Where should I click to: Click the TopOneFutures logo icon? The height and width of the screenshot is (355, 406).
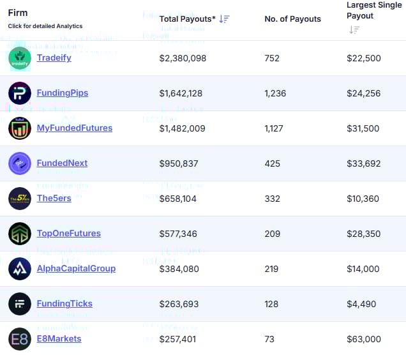coord(20,234)
